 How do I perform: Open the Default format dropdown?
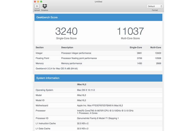155,6
